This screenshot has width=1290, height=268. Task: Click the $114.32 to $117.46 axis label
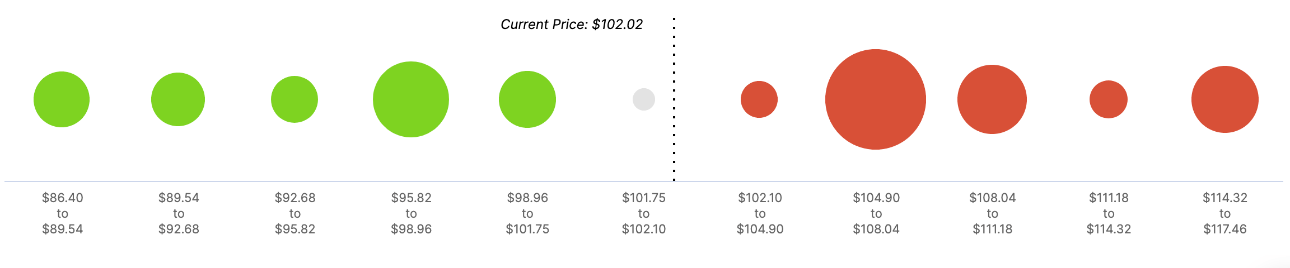pos(1225,213)
